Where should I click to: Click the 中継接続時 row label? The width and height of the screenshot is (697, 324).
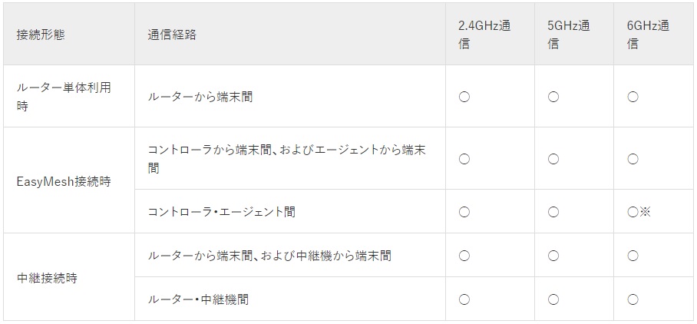point(47,278)
